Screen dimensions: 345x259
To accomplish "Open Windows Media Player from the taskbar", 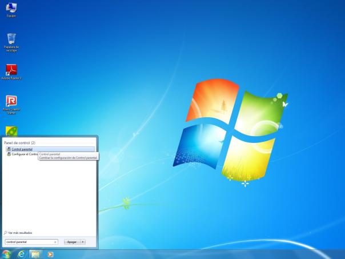I will [50, 253].
